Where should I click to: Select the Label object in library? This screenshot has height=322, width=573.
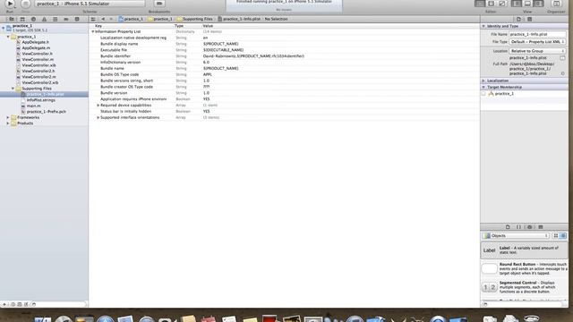tap(525, 250)
